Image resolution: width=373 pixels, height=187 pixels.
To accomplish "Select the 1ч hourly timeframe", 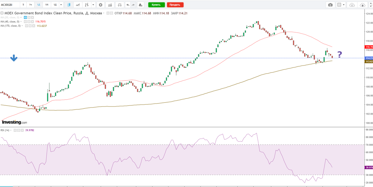I will tap(30, 5).
